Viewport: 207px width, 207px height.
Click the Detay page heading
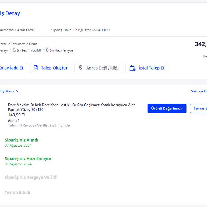pos(13,13)
